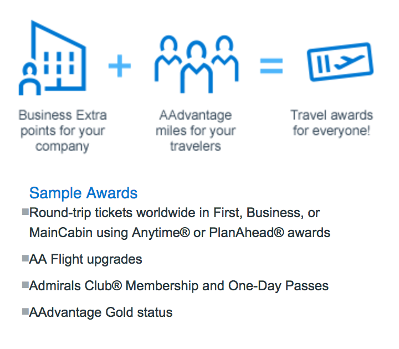Click the office building company icon
The height and width of the screenshot is (349, 399).
click(x=53, y=58)
